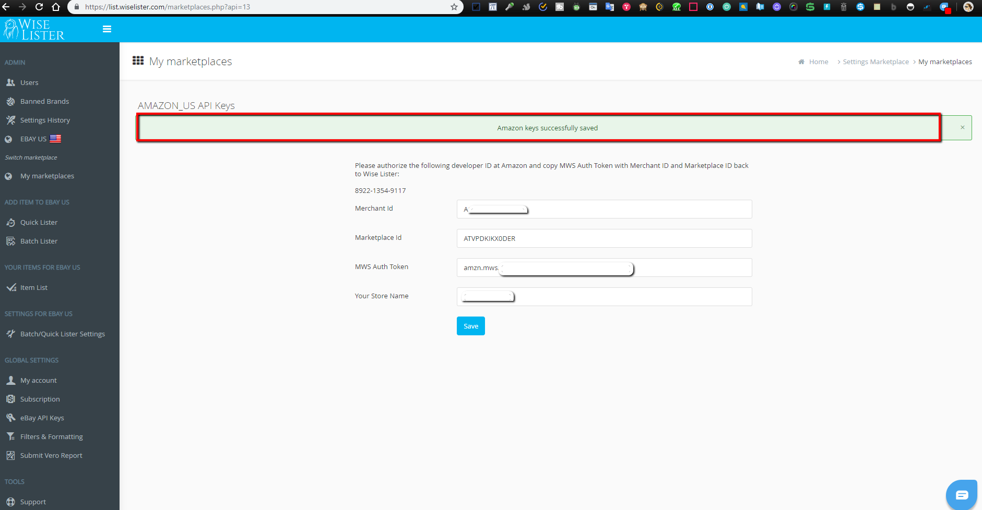Click Batch/Quick Lister Settings icon
The width and height of the screenshot is (982, 510).
point(10,334)
